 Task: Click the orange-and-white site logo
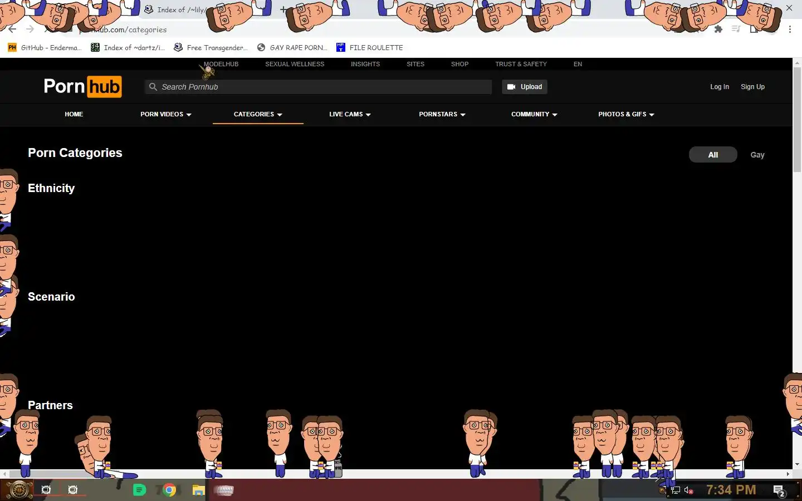(x=83, y=87)
